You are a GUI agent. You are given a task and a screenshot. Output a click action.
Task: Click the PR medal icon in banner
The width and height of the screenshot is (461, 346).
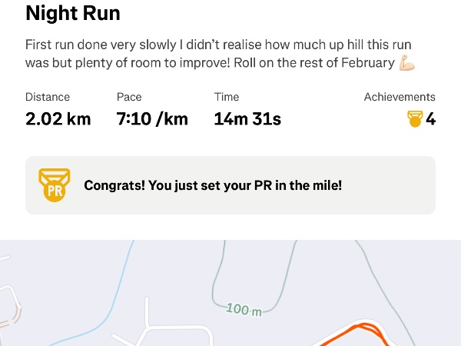(x=54, y=185)
